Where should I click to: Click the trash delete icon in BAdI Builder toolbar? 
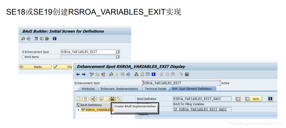pyautogui.click(x=36, y=38)
